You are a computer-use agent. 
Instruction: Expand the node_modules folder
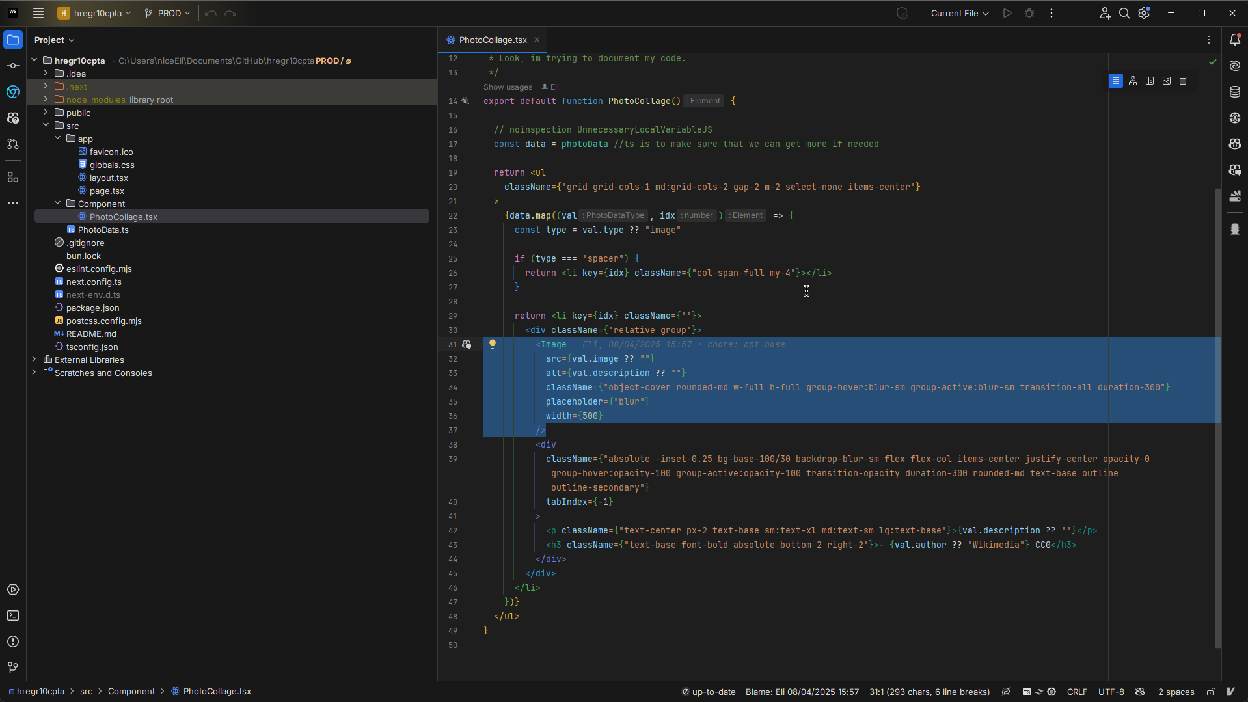click(46, 100)
